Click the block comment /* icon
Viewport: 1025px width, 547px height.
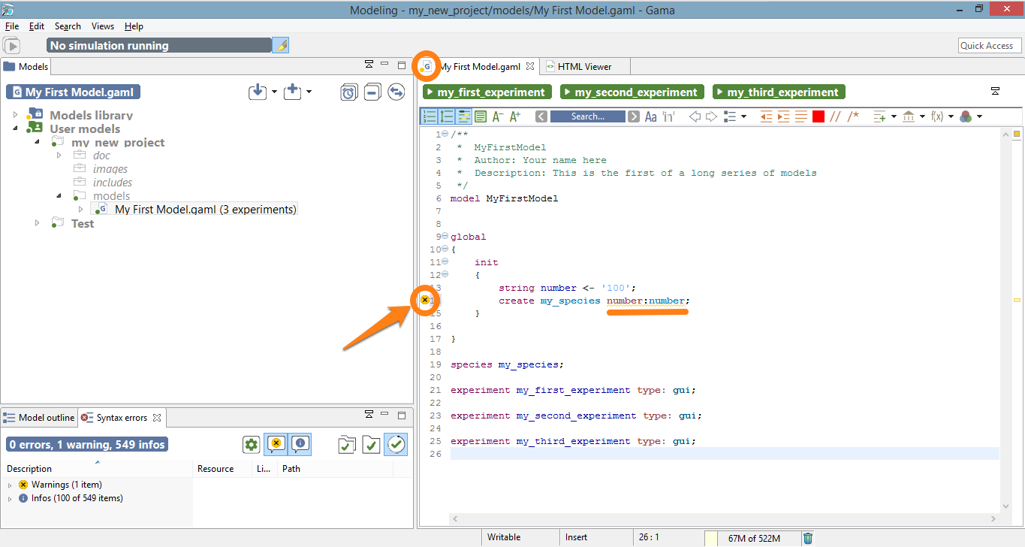[x=854, y=116]
